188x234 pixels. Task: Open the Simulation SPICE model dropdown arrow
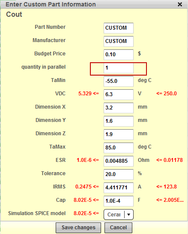[x=129, y=214]
